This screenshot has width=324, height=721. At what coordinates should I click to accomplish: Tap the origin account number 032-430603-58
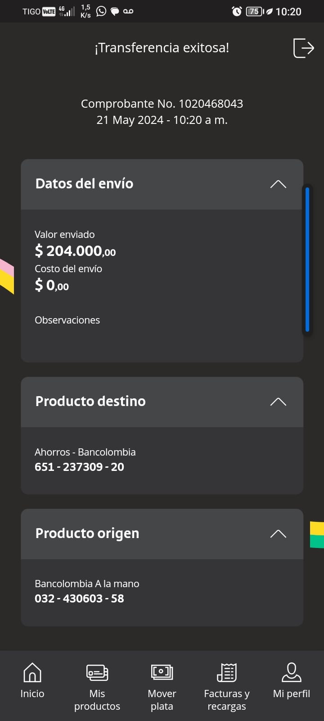click(x=79, y=598)
